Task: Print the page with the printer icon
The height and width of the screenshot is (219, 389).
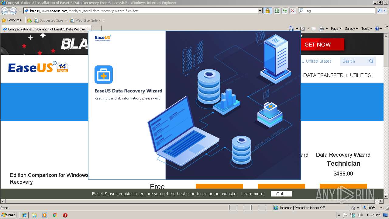Action: 321,29
